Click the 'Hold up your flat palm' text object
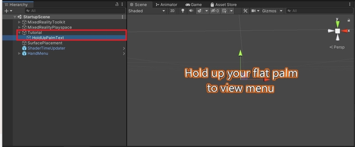Viewport: 355px width, 147px height. click(x=241, y=80)
